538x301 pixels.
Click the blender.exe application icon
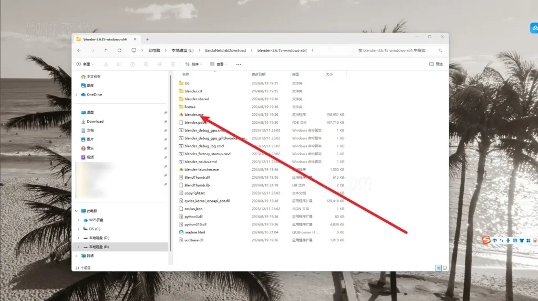(181, 114)
